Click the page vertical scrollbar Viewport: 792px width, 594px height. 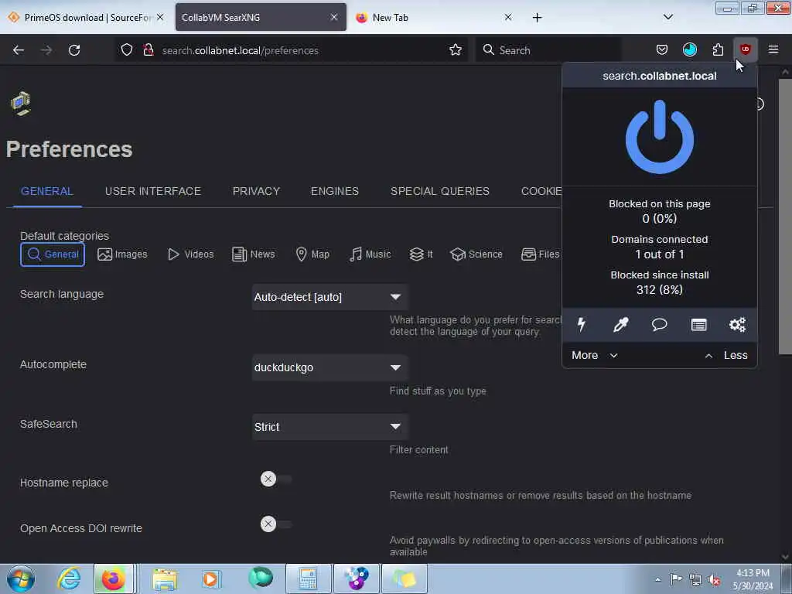pyautogui.click(x=784, y=217)
